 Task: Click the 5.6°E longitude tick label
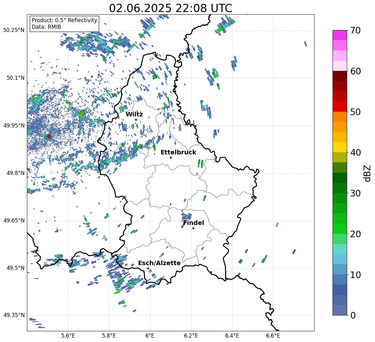tap(68, 336)
